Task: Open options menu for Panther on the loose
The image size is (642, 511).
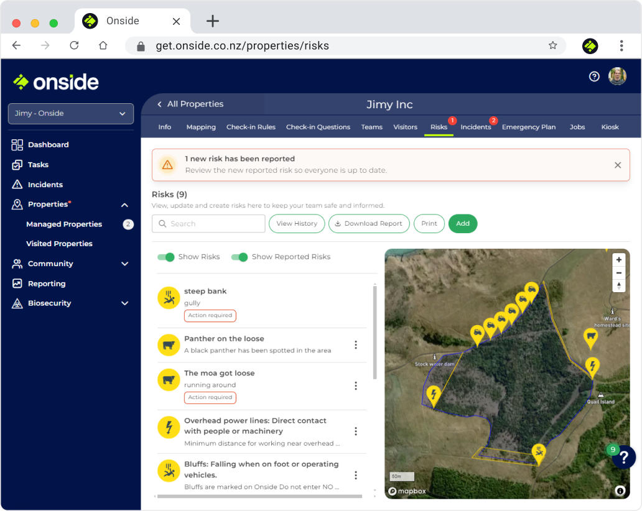Action: point(356,345)
